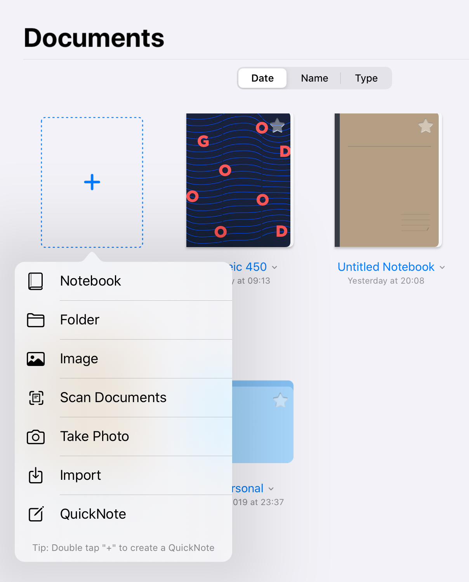Open the chevron menu next to 'ic 450' title
469x582 pixels.
coord(274,267)
